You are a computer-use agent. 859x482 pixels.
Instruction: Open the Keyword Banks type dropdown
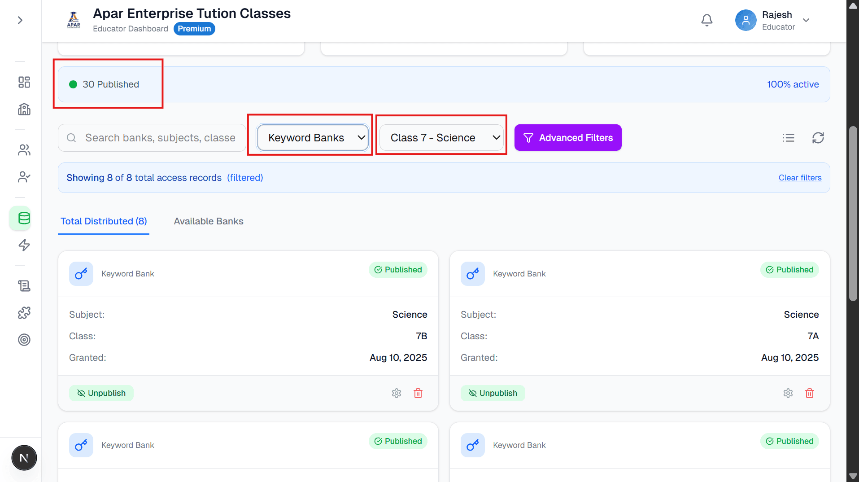[x=313, y=138]
